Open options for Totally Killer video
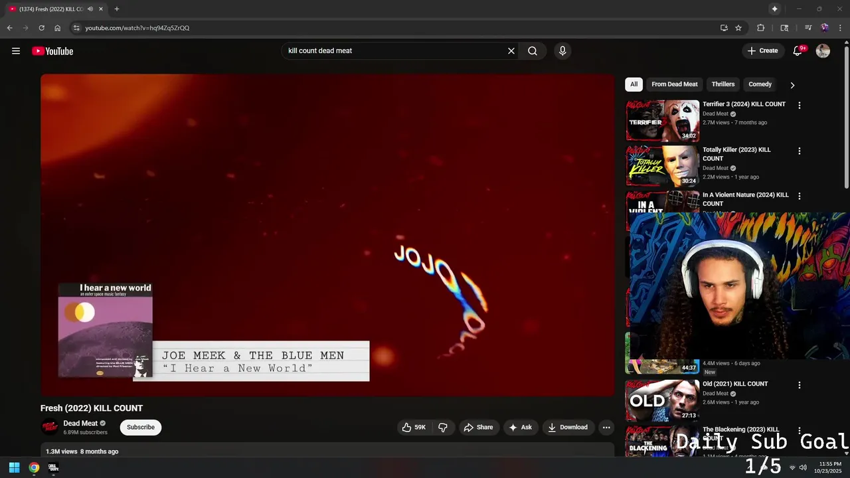 tap(800, 151)
